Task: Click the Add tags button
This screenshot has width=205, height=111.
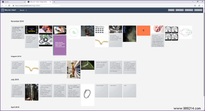Action: pos(189,10)
